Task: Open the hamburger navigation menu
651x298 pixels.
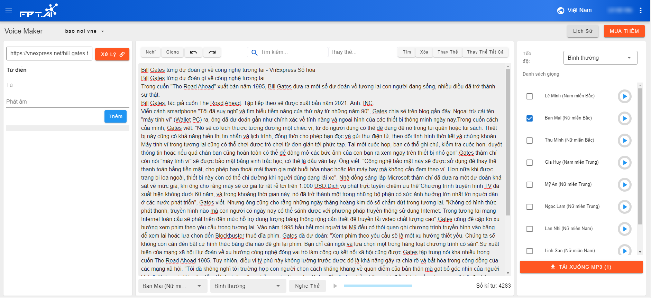Action: click(9, 10)
